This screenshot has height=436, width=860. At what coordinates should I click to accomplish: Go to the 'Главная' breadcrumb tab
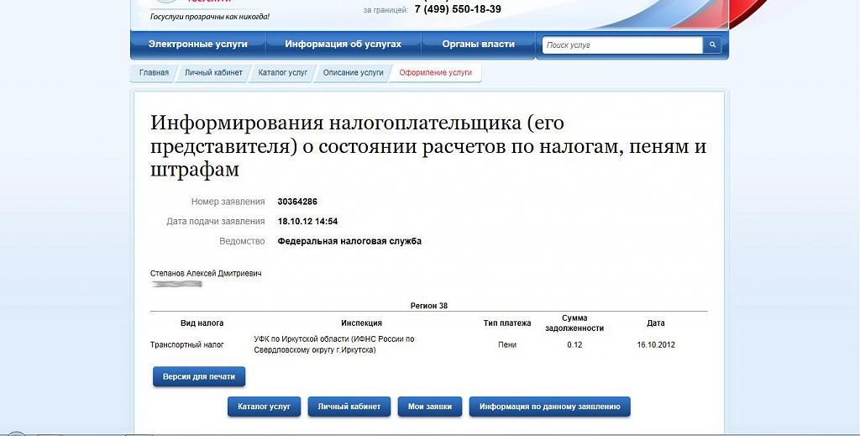click(x=155, y=73)
